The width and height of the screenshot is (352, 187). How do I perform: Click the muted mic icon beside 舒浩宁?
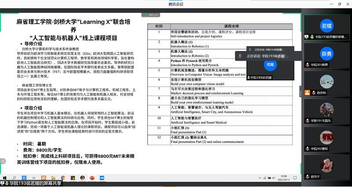[x=307, y=177]
